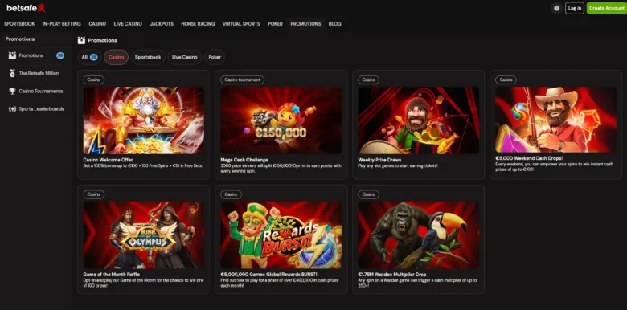Click the Promotions gift icon in sidebar
Image resolution: width=627 pixels, height=310 pixels.
coord(12,55)
